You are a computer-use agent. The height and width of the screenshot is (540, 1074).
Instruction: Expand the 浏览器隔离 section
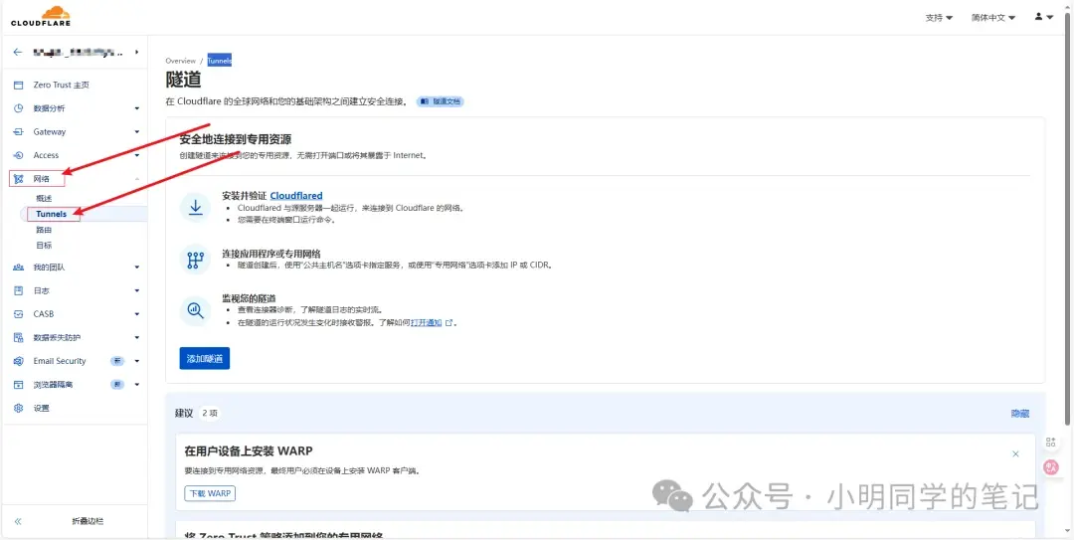pos(137,385)
